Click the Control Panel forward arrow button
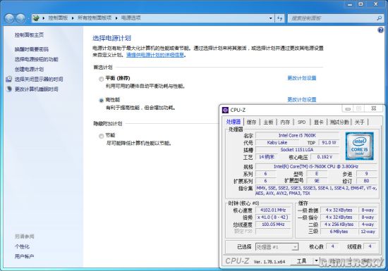The image size is (388, 271). pos(20,18)
